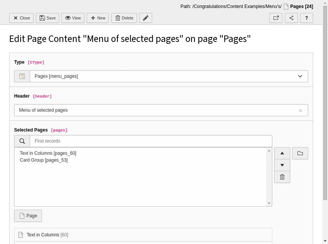Select Card Group [pages_53] entry

pyautogui.click(x=44, y=160)
